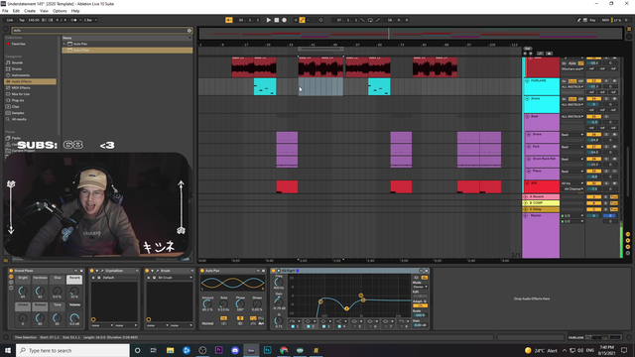Click the Tap tempo button
The image size is (635, 357).
tap(22, 20)
